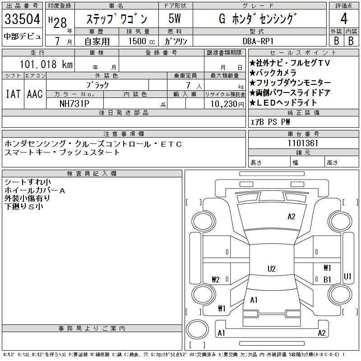Click the 長さ dimension label
Screen dimensions: 361x361
click(256, 163)
